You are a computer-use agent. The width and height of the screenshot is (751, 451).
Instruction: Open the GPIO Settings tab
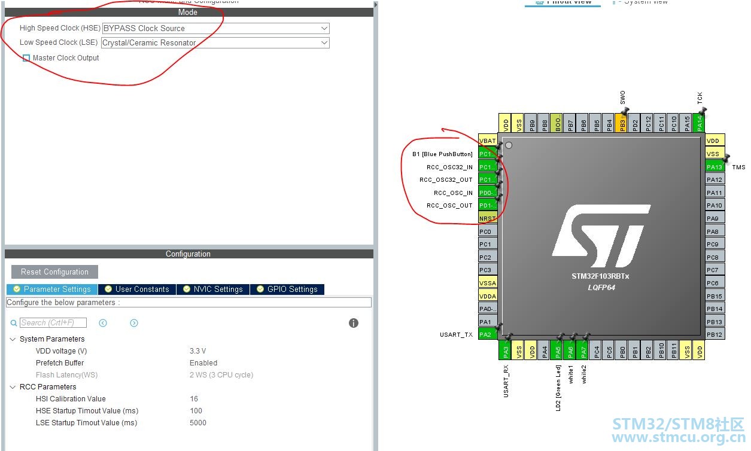[x=287, y=289]
